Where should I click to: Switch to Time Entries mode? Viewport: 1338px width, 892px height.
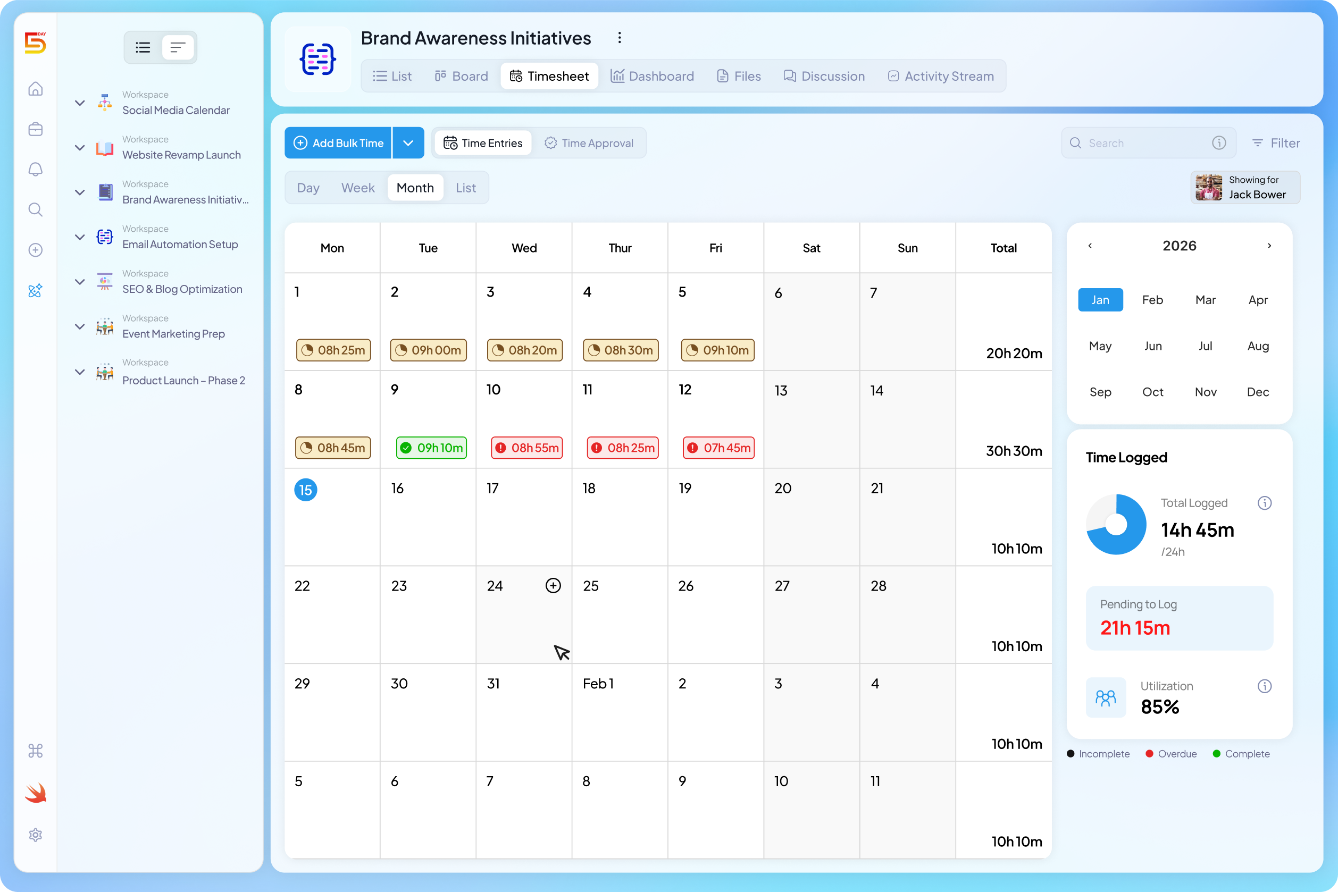coord(483,143)
